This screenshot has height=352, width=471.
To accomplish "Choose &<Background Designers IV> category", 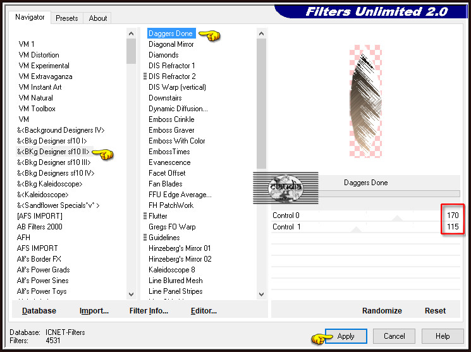I will point(61,130).
